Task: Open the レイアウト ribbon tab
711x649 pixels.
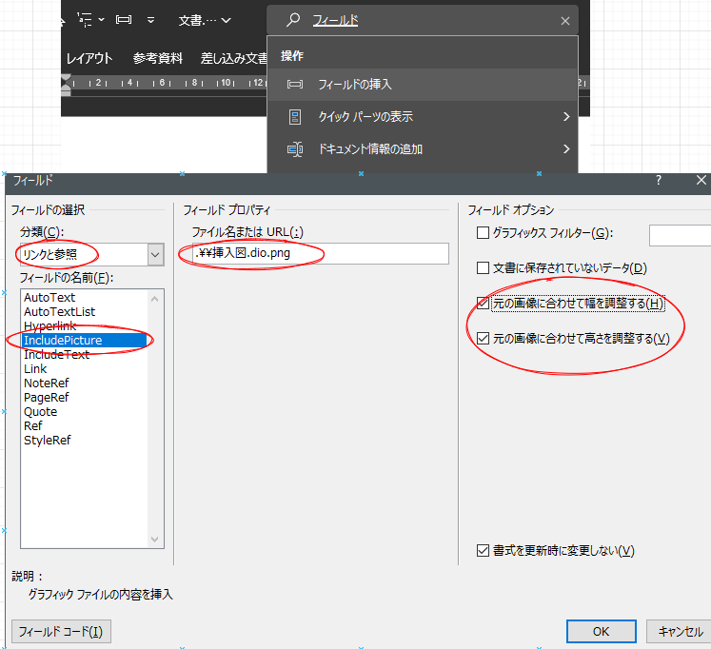Action: tap(89, 58)
